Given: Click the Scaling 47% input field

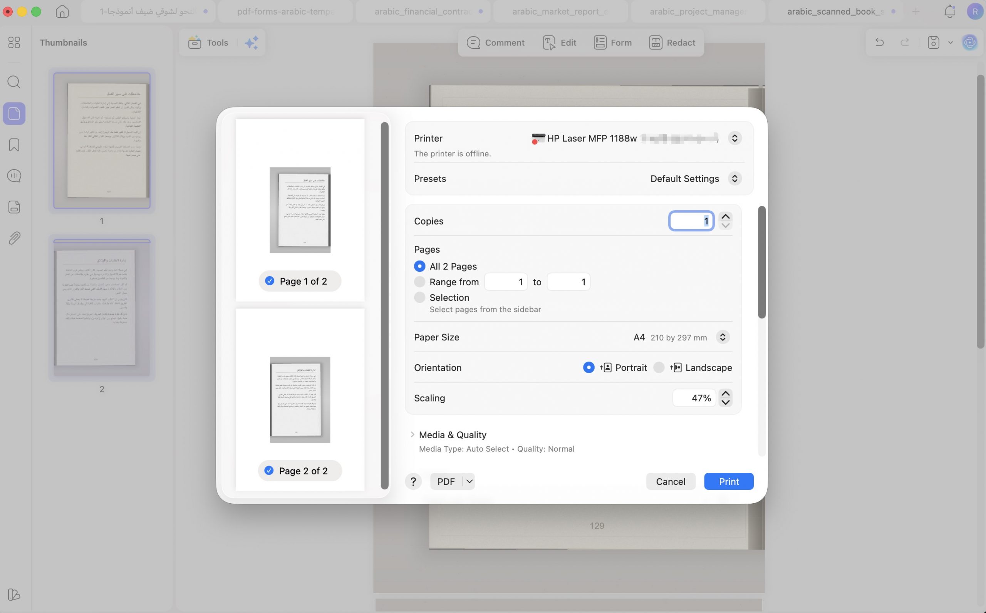Looking at the screenshot, I should point(694,398).
